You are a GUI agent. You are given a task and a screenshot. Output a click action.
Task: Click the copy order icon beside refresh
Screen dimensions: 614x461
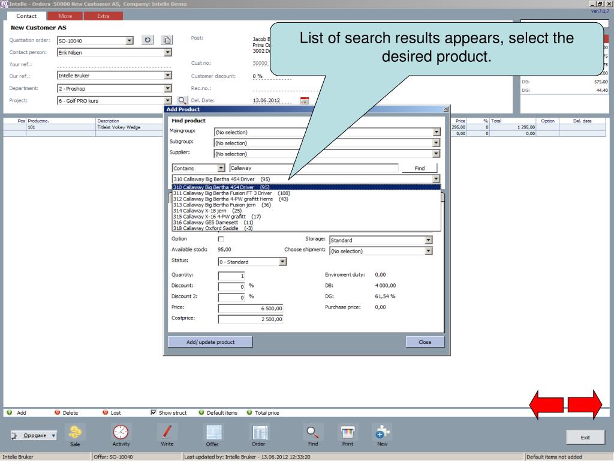pyautogui.click(x=167, y=40)
